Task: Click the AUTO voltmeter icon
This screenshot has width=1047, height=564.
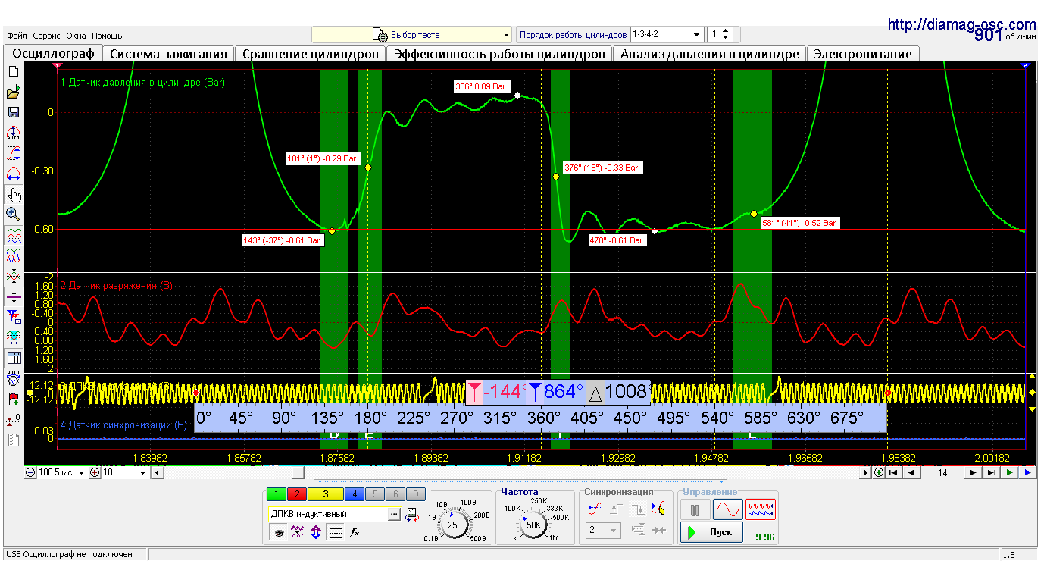Action: 13,378
